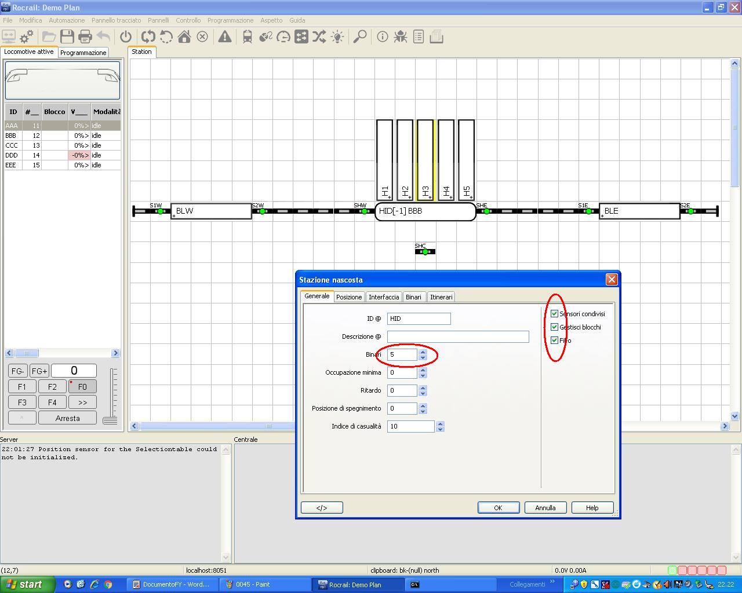Viewport: 742px width, 593px height.
Task: Click the FG- function group button
Action: (x=17, y=371)
